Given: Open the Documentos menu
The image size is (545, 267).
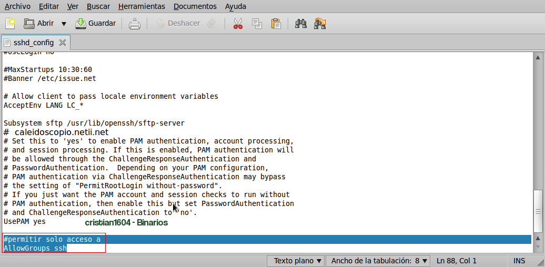Looking at the screenshot, I should [195, 6].
